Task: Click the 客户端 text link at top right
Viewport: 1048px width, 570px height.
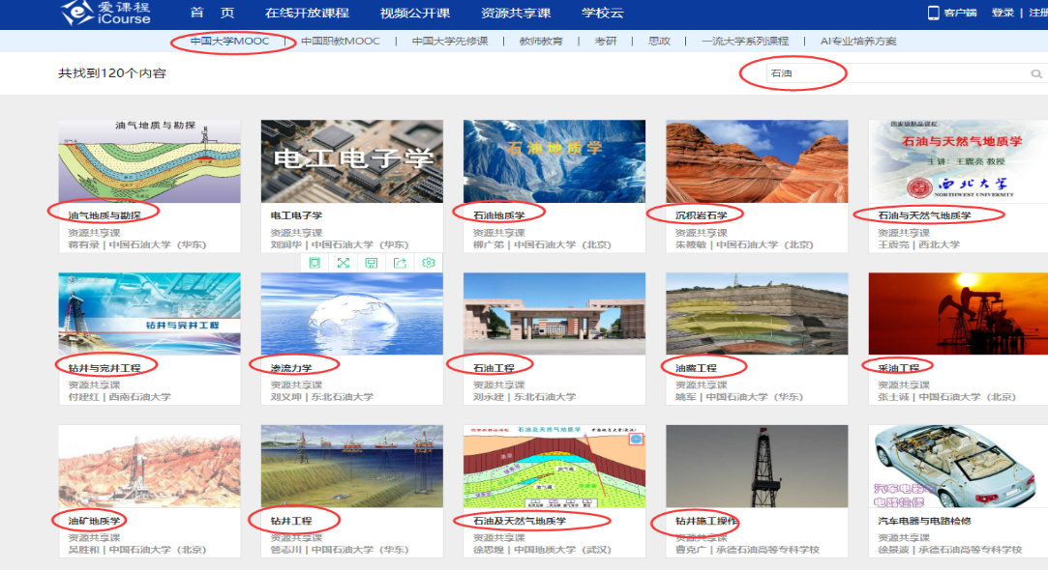Action: 961,13
